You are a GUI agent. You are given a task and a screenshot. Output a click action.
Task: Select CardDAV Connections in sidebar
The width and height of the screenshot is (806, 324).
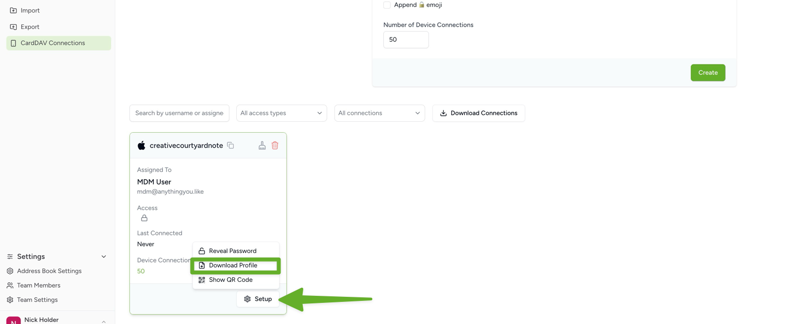tap(58, 43)
